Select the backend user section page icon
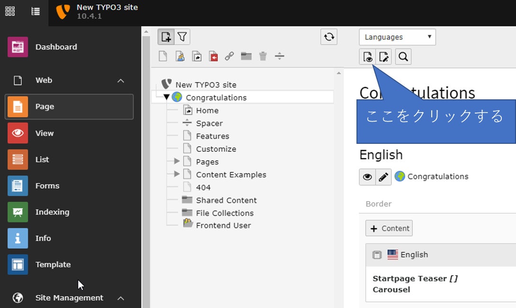This screenshot has height=308, width=516. pyautogui.click(x=180, y=56)
